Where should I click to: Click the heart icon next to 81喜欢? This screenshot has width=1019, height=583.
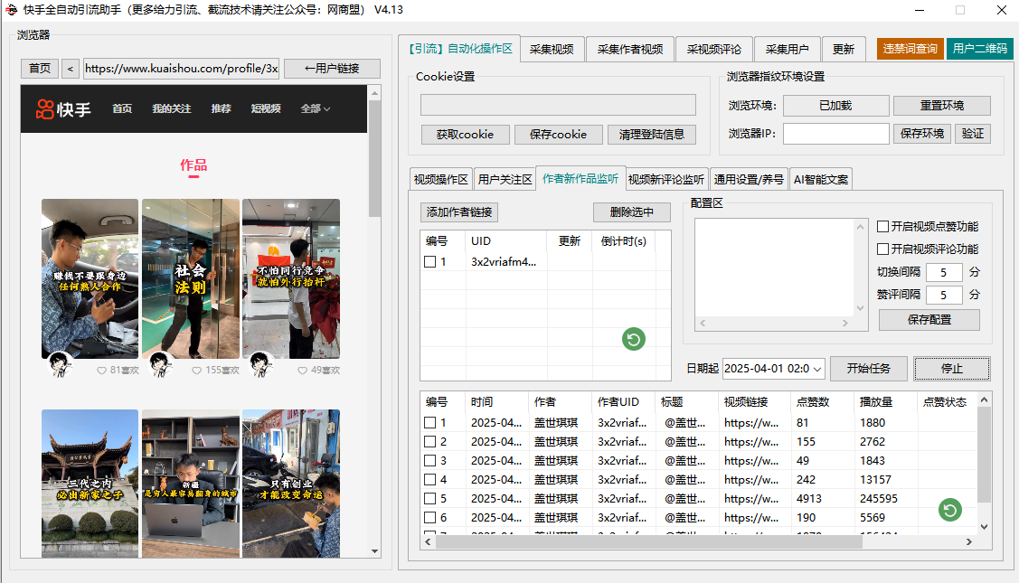click(x=101, y=371)
